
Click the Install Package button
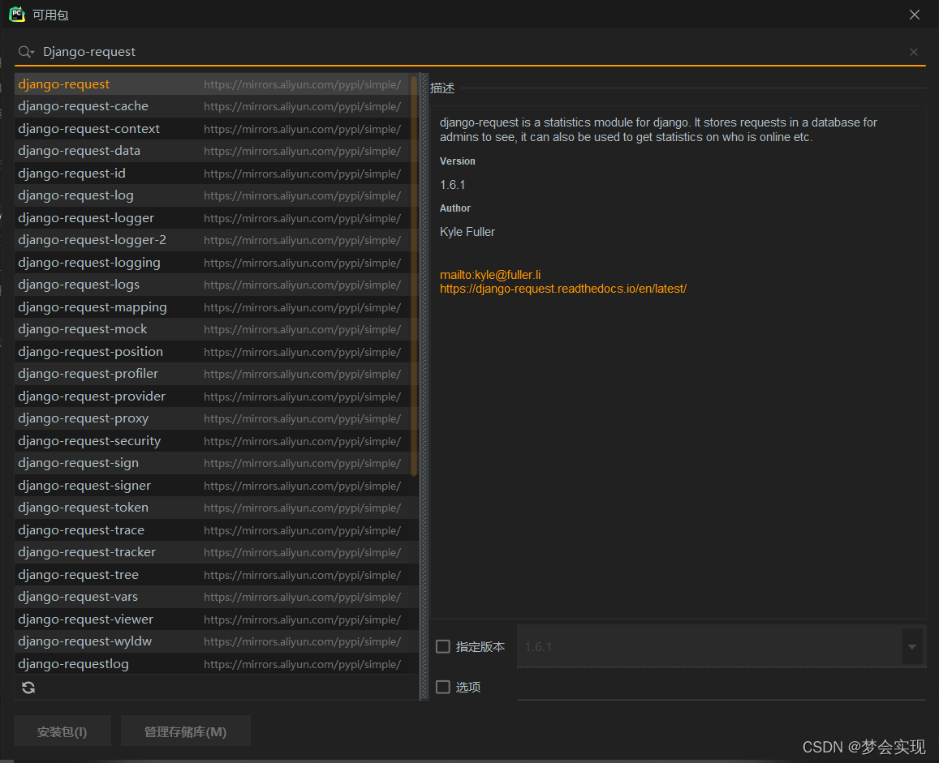(x=62, y=731)
